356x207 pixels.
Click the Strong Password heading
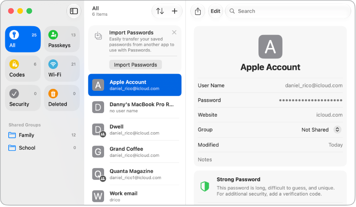click(238, 179)
